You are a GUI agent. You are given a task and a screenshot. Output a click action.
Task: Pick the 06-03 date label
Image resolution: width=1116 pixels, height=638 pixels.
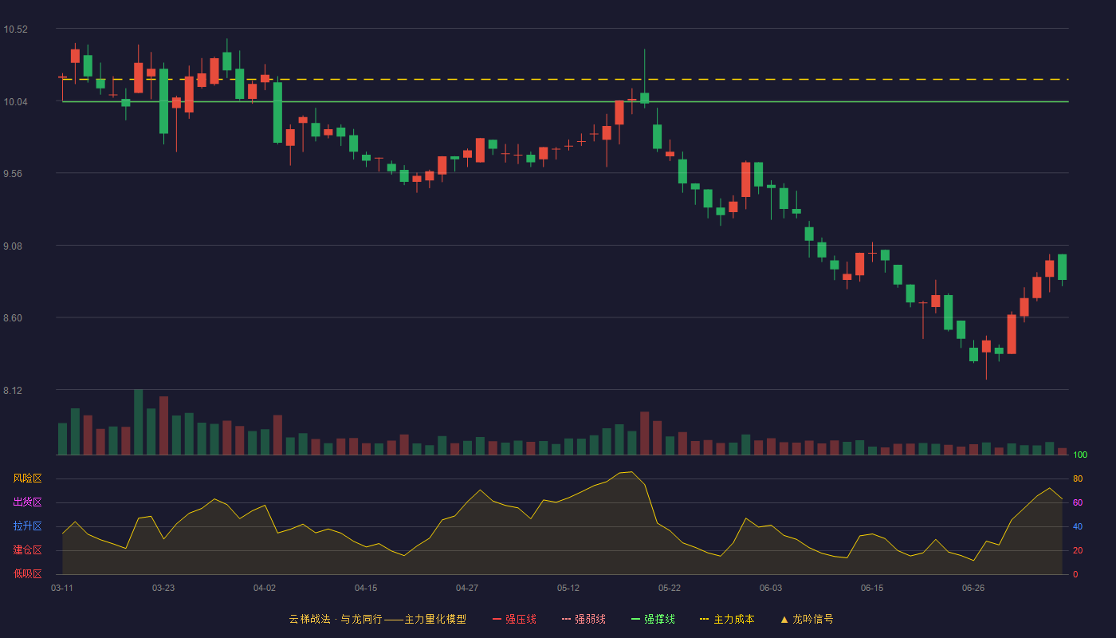click(x=771, y=588)
